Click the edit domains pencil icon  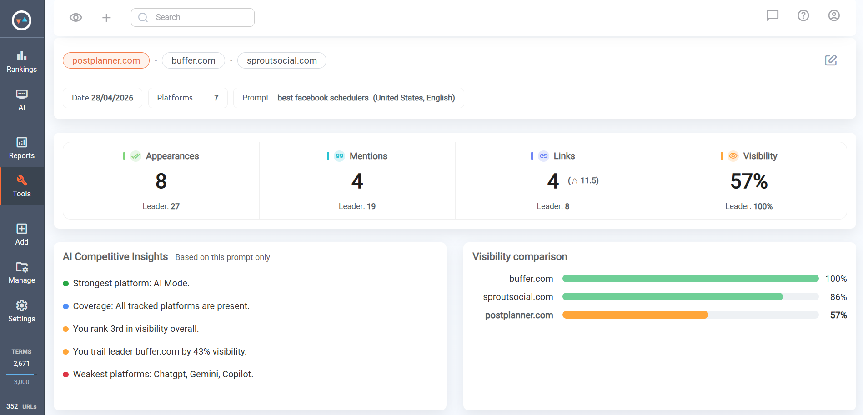click(831, 60)
